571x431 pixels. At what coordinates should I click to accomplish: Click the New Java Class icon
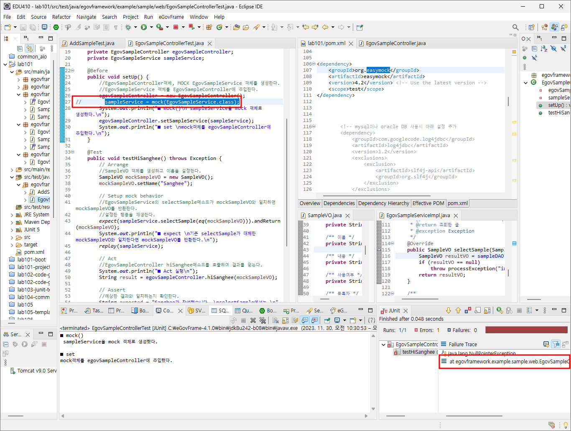[x=219, y=27]
